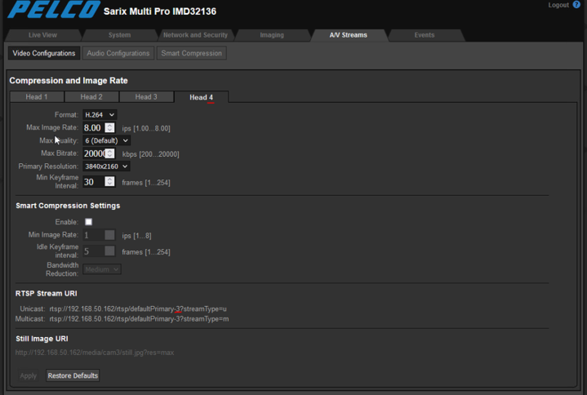Screen dimensions: 587x395
Task: Switch to the Head 3 tab
Action: [146, 97]
